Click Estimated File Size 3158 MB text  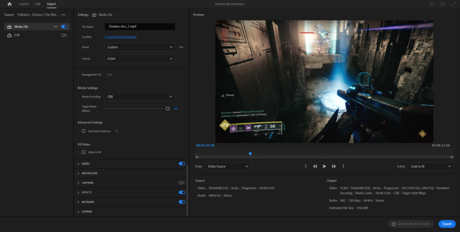(x=349, y=208)
